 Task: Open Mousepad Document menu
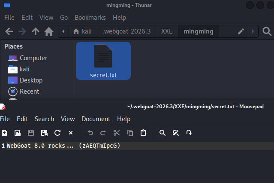tap(96, 119)
